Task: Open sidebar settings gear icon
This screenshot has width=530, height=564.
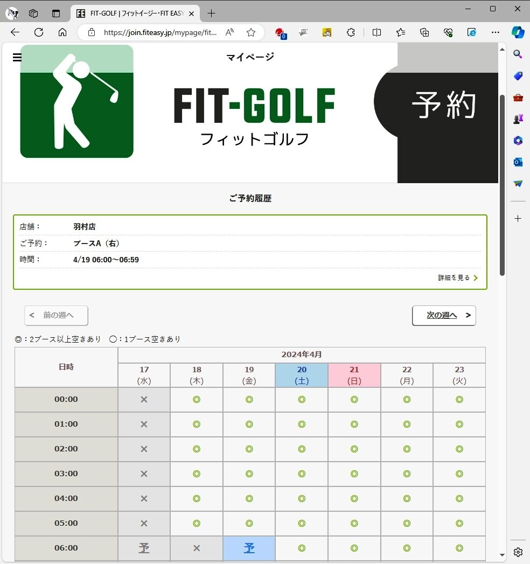Action: click(x=518, y=552)
